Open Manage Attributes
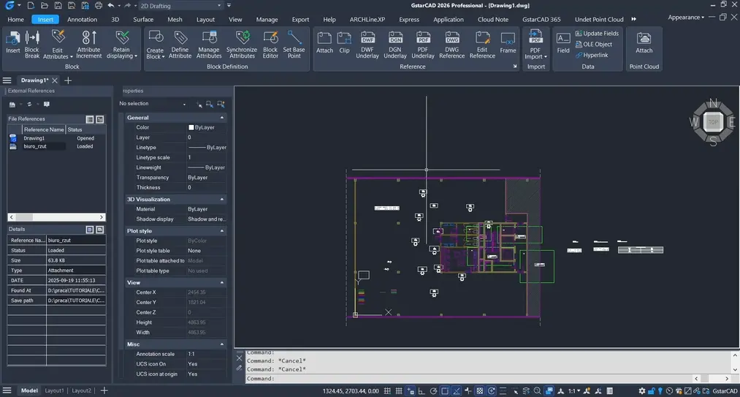740x397 pixels. tap(209, 44)
